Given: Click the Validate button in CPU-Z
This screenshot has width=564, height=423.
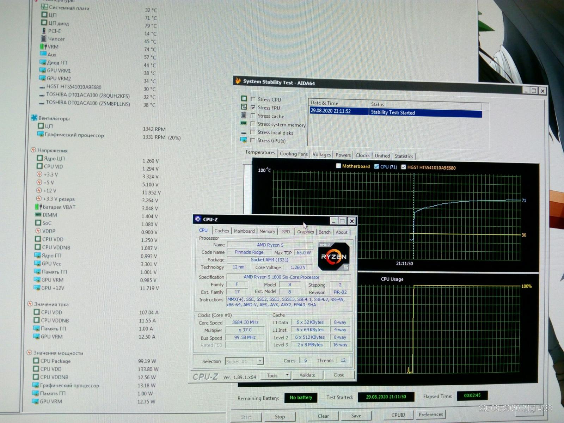Looking at the screenshot, I should [307, 375].
